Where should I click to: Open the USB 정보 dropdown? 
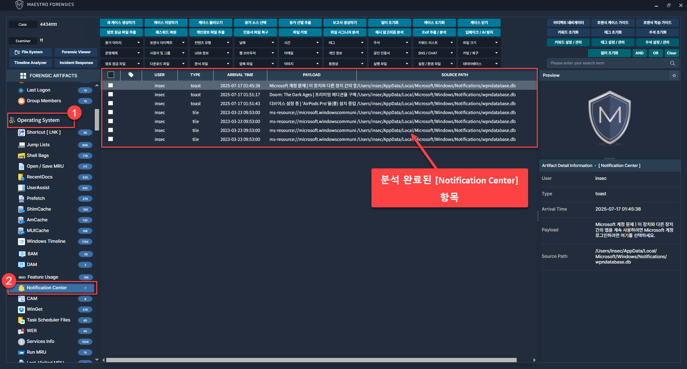[211, 53]
